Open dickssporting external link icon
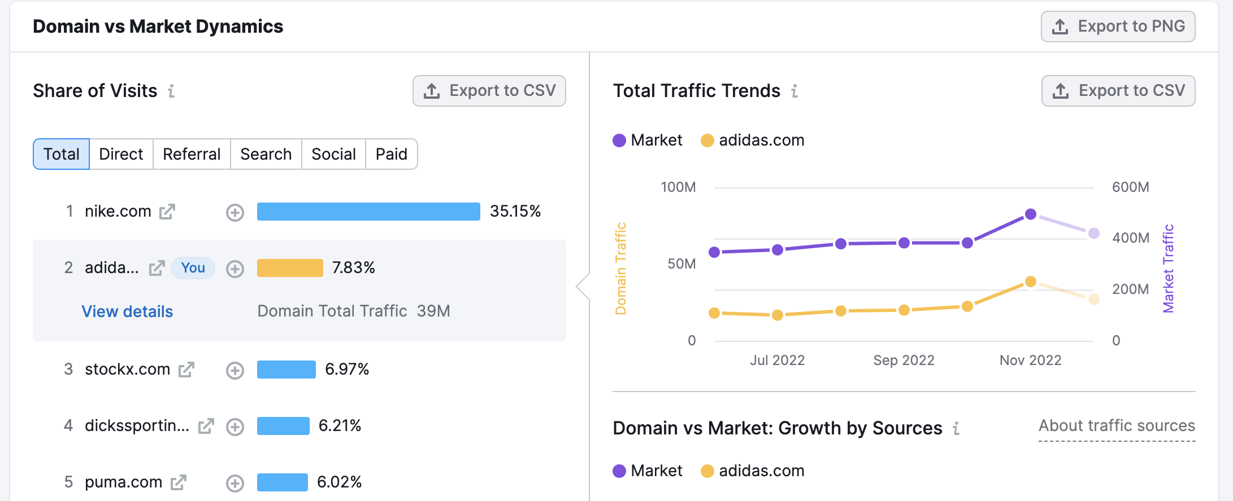 click(206, 426)
